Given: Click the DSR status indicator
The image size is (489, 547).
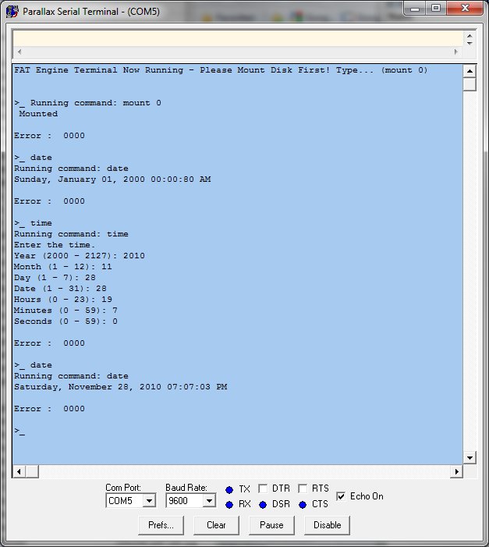Looking at the screenshot, I should (263, 504).
